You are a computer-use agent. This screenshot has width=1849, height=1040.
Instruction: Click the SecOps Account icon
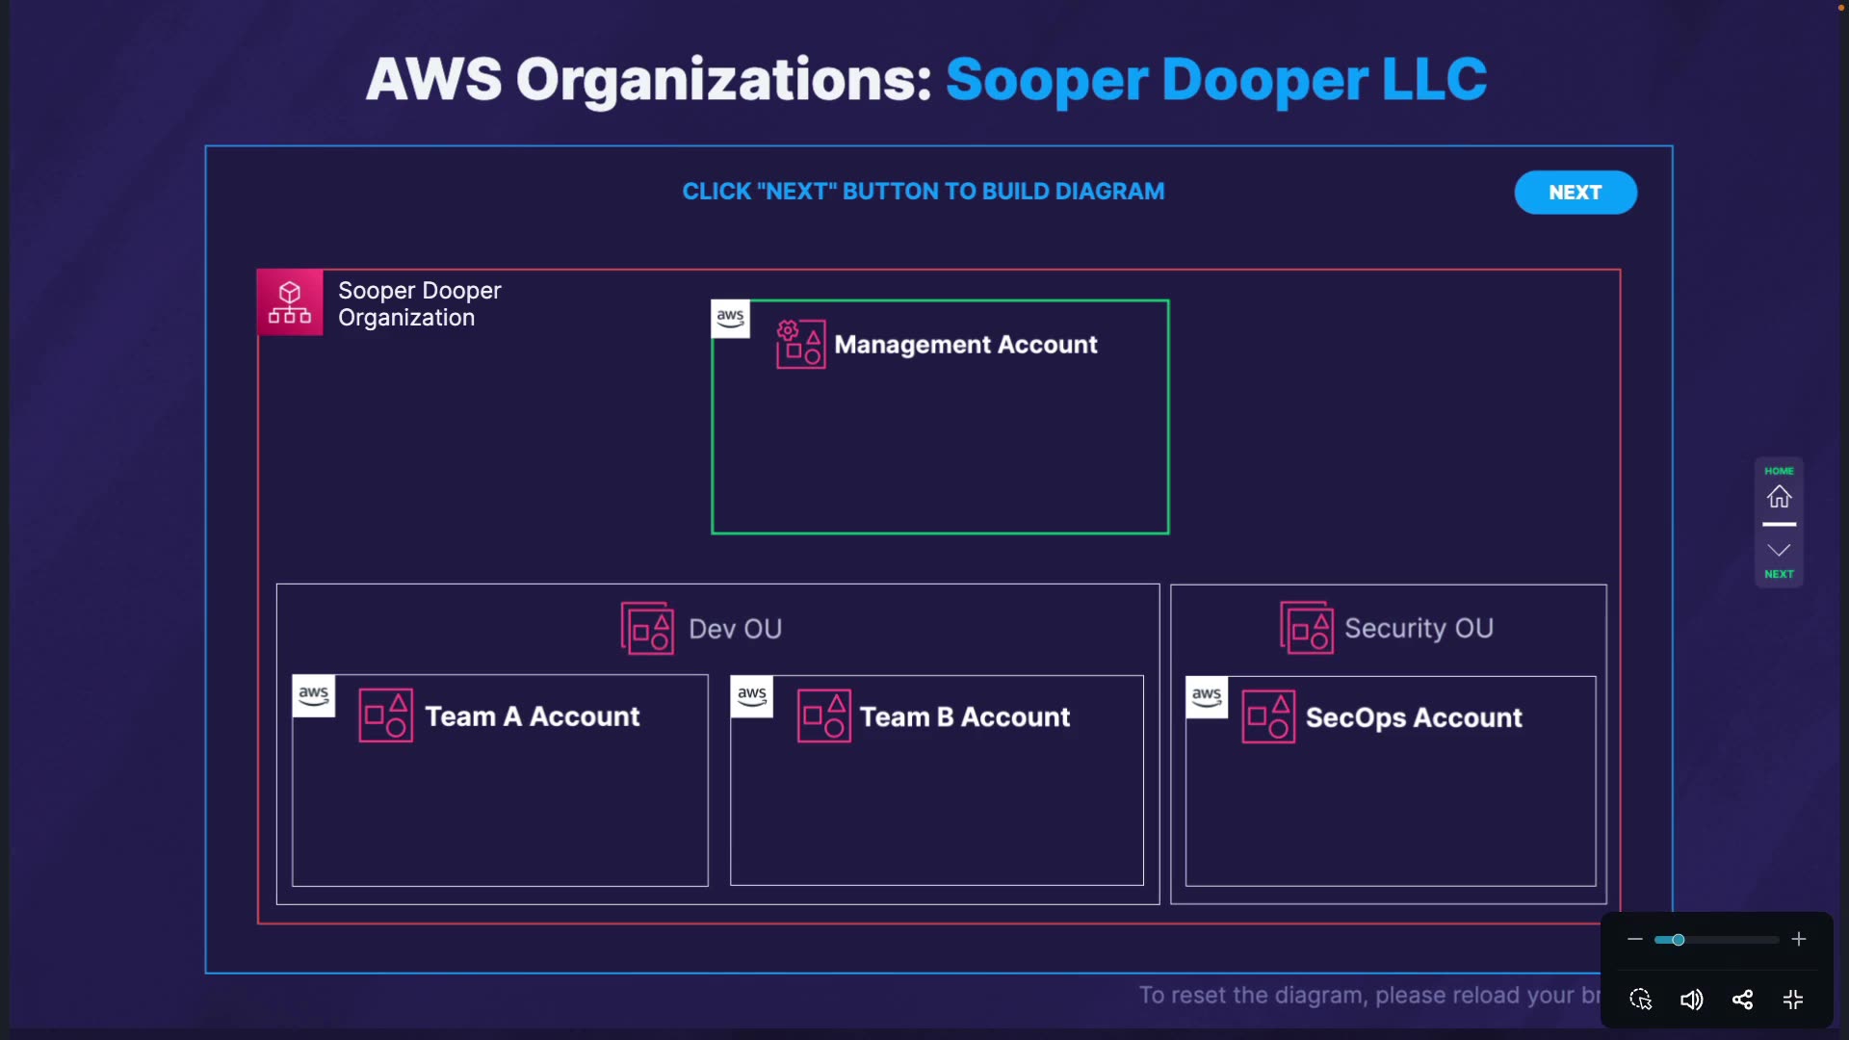click(1267, 717)
